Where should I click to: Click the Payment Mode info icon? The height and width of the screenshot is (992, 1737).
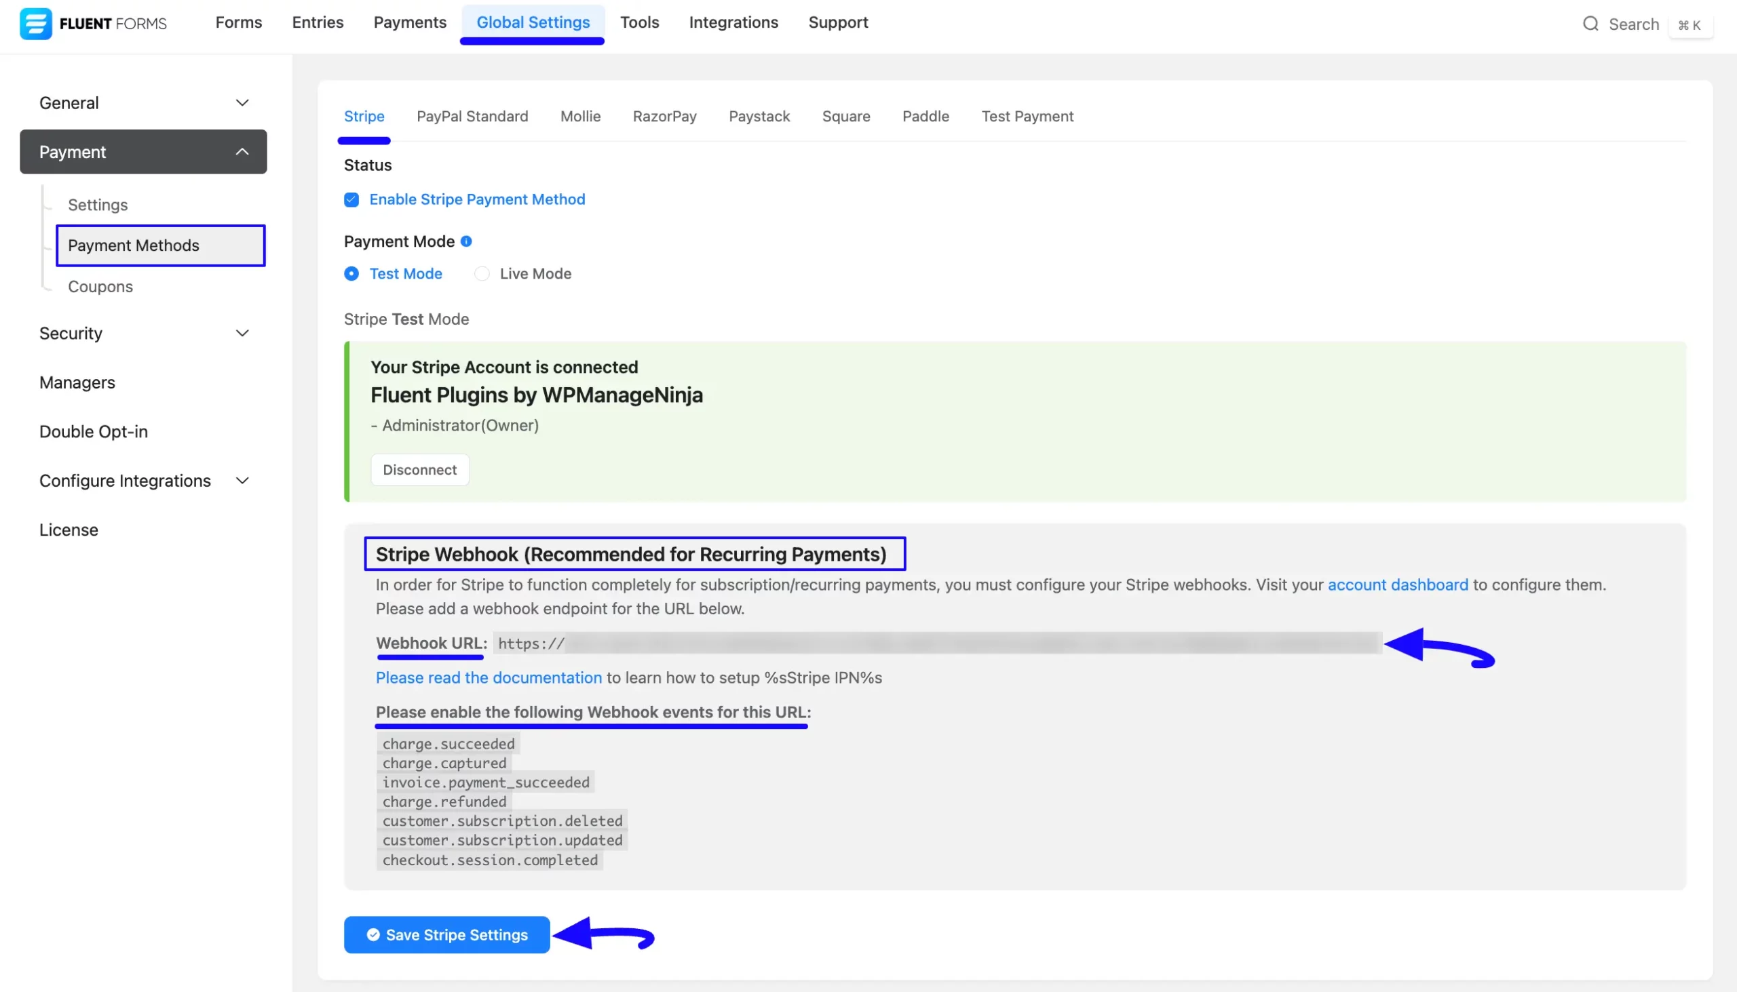tap(466, 241)
